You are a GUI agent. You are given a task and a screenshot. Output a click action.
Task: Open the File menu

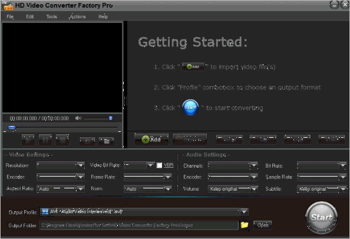coord(10,16)
